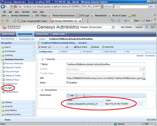This screenshot has height=126, width=157.
Task: Click the blue Help question mark icon
Action: tap(152, 27)
